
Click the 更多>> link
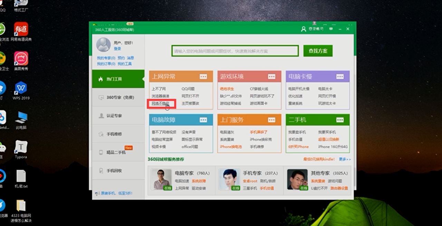pyautogui.click(x=345, y=159)
